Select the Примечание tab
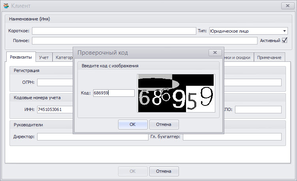The width and height of the screenshot is (297, 181). point(269,57)
